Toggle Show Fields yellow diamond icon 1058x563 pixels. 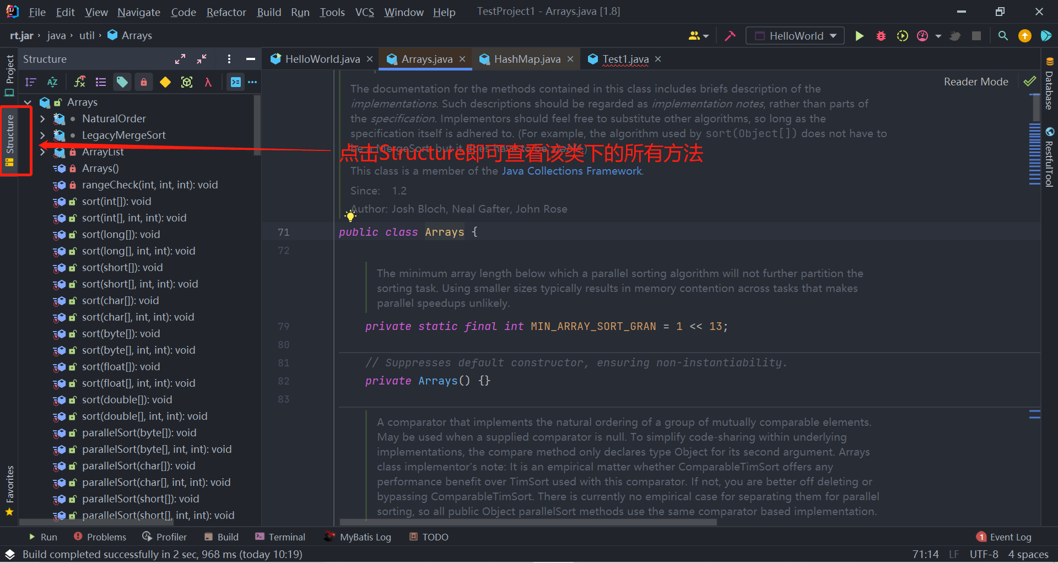pyautogui.click(x=165, y=82)
